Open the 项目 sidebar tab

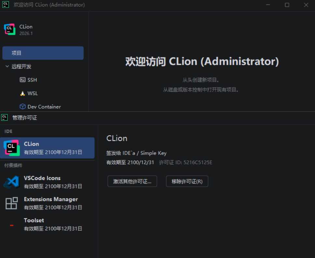[x=43, y=53]
